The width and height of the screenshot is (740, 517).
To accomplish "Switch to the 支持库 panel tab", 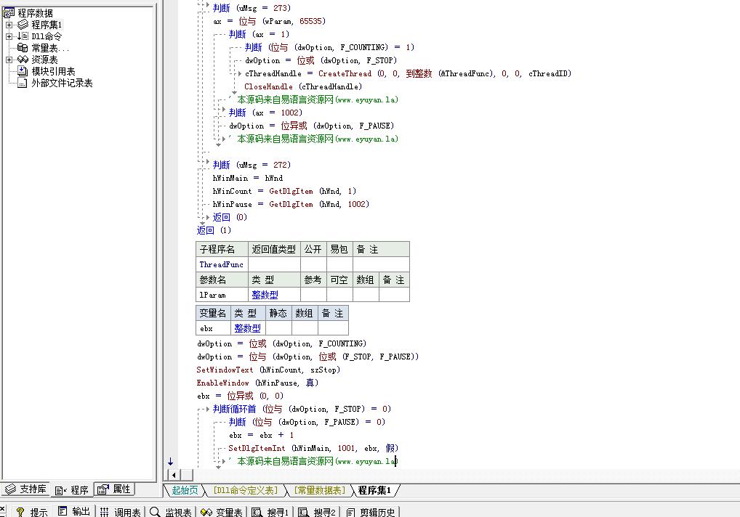I will [26, 489].
